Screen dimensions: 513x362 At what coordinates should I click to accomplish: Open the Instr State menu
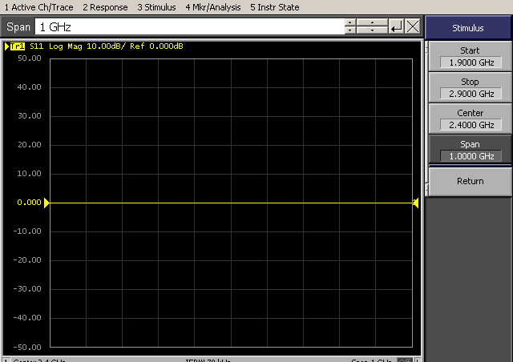pyautogui.click(x=274, y=7)
